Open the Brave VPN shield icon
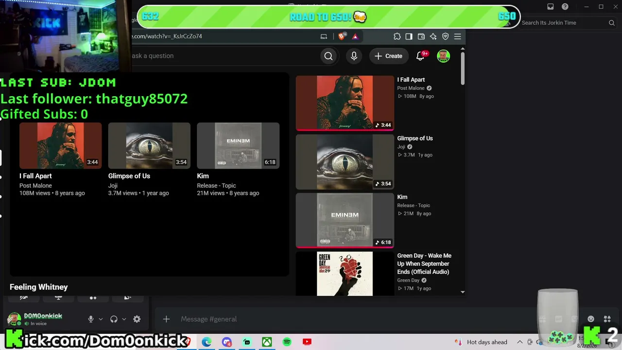622x350 pixels. [x=445, y=36]
